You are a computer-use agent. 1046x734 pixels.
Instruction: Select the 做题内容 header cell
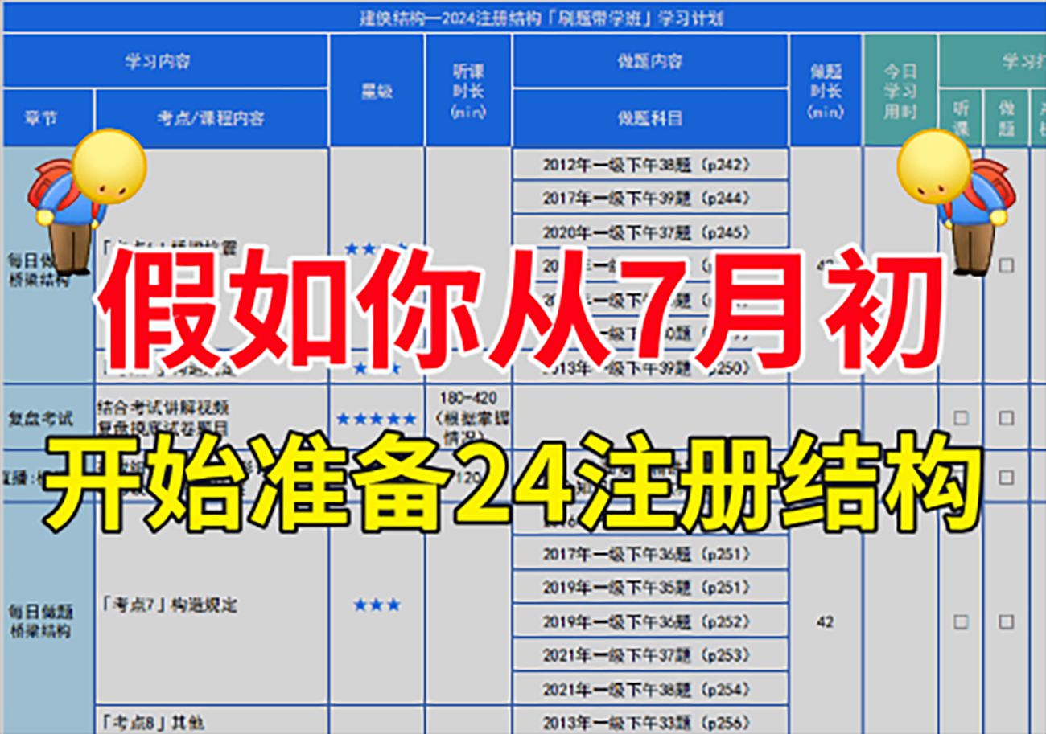click(x=652, y=59)
